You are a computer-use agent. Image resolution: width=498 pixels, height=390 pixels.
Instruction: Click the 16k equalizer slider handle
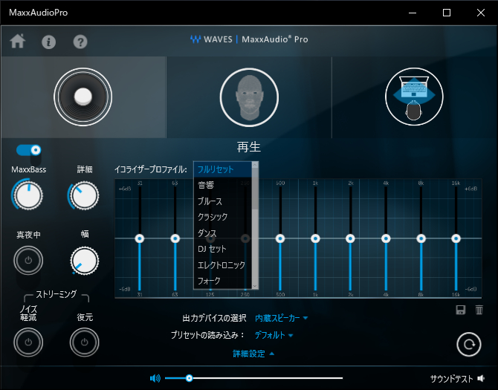456,238
